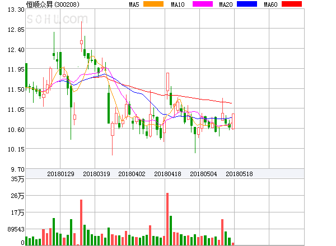Image resolution: width=336 pixels, height=246 pixels.
Task: Click the red MA60 legend swatch
Action: pyautogui.click(x=292, y=4)
